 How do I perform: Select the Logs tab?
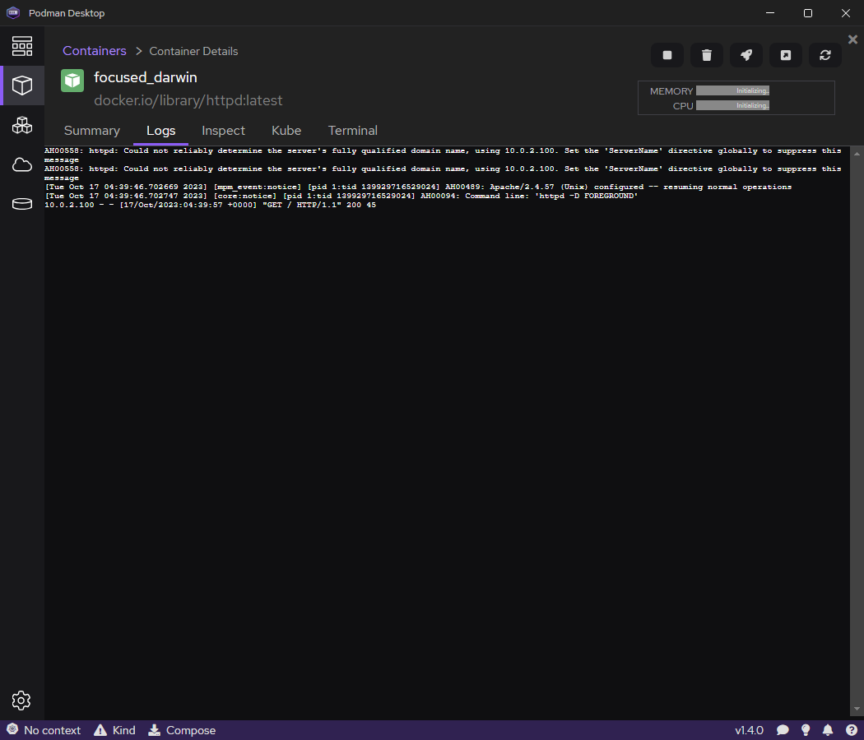161,131
